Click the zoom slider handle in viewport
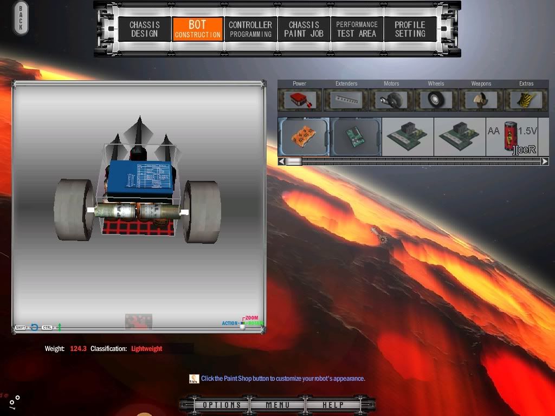This screenshot has width=555, height=416. (242, 325)
